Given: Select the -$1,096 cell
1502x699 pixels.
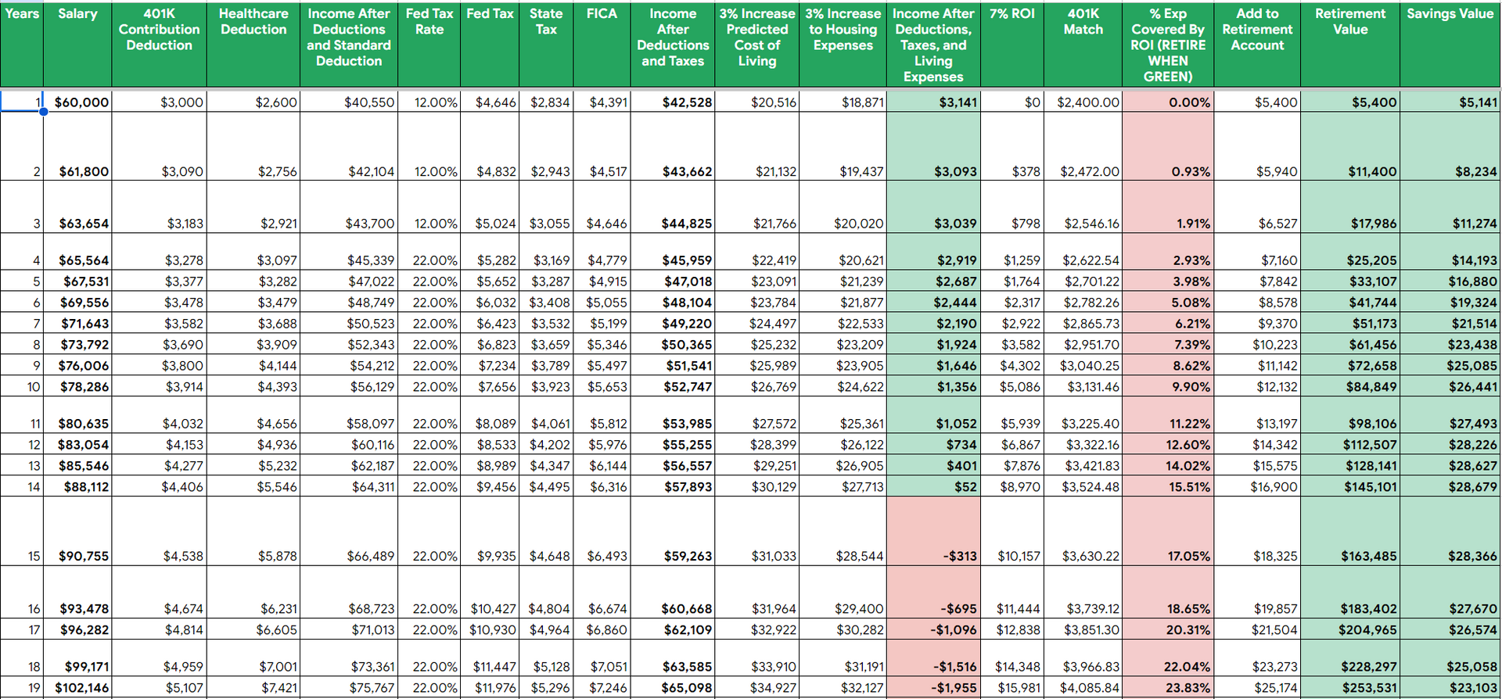Looking at the screenshot, I should [933, 629].
